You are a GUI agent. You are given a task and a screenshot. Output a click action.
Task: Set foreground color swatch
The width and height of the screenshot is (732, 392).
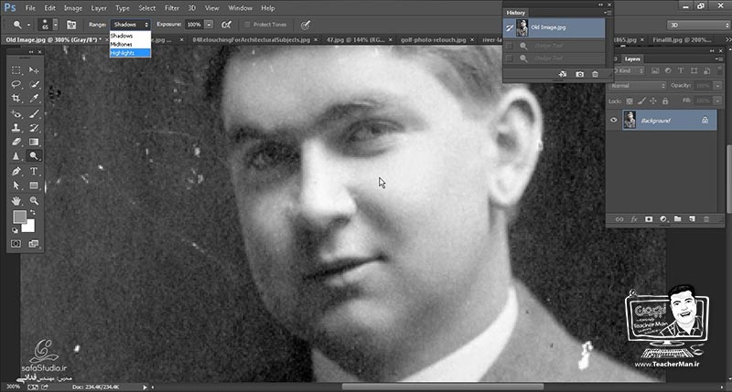click(19, 217)
